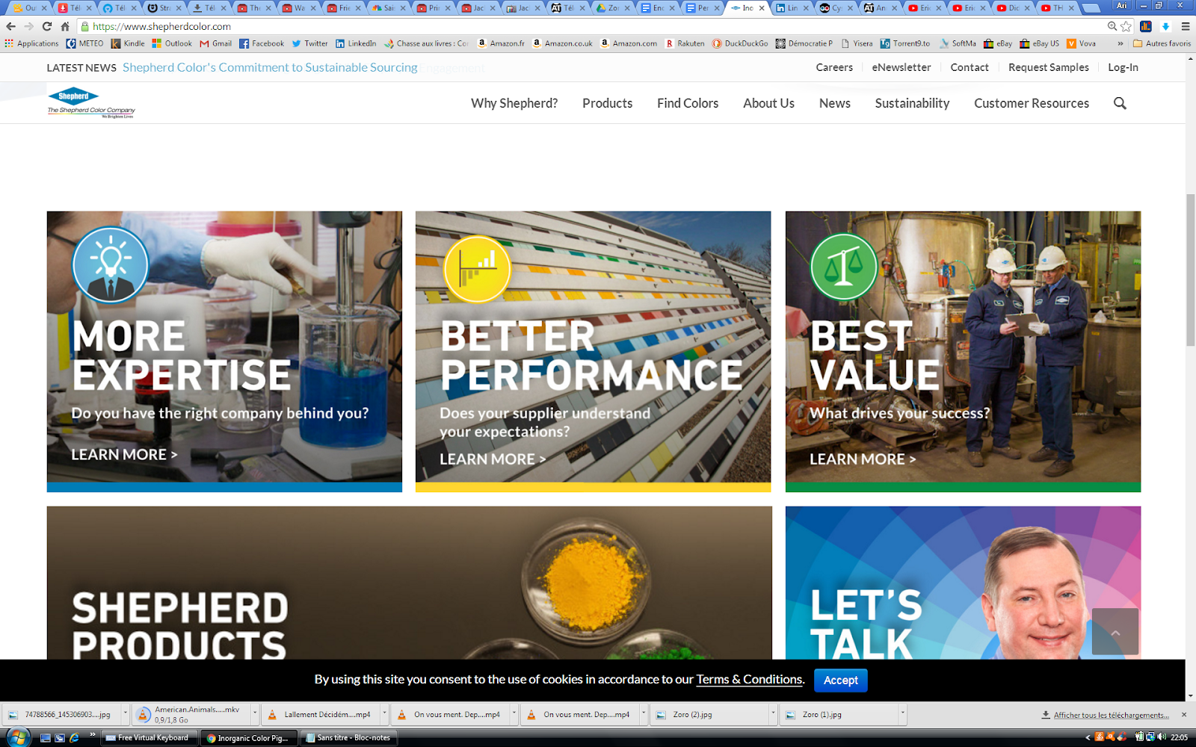This screenshot has height=747, width=1196.
Task: Open the Facebook bookmark
Action: tap(262, 43)
